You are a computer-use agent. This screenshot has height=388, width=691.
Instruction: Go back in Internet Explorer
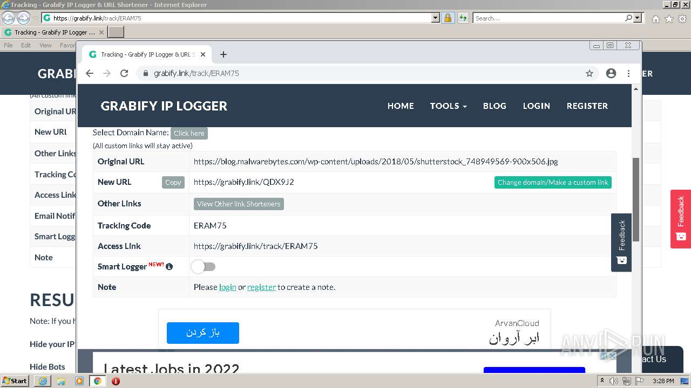tap(9, 18)
